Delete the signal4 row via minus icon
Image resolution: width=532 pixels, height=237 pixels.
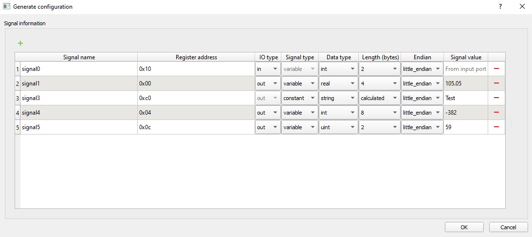(x=496, y=113)
